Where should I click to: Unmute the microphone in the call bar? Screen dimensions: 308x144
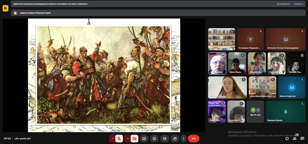[x=120, y=138]
